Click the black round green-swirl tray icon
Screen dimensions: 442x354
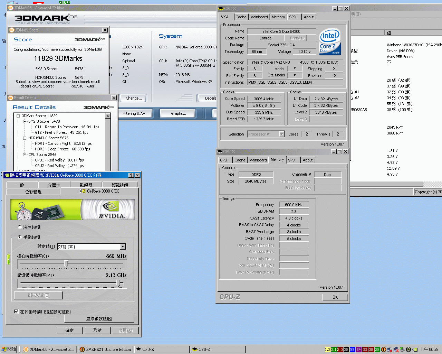(x=408, y=350)
